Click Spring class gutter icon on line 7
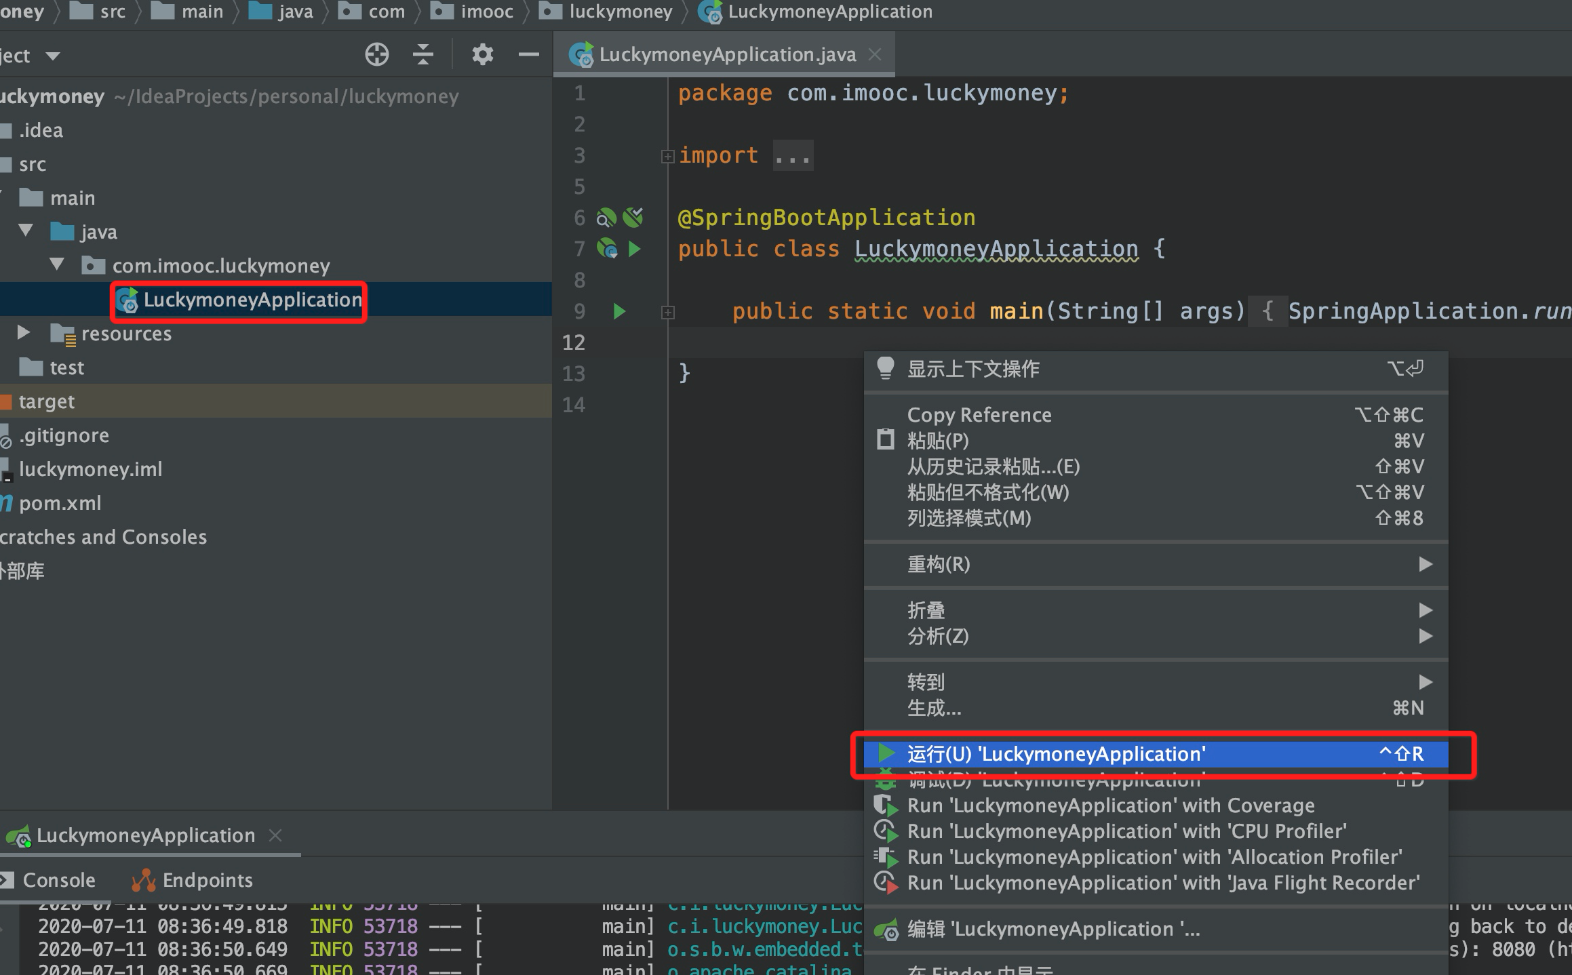This screenshot has height=975, width=1572. 607,249
